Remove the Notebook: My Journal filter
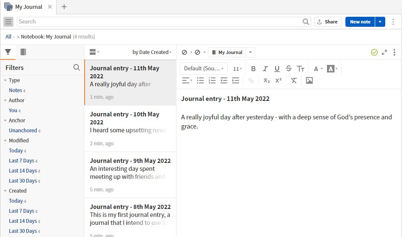402x237 pixels. [x=18, y=37]
